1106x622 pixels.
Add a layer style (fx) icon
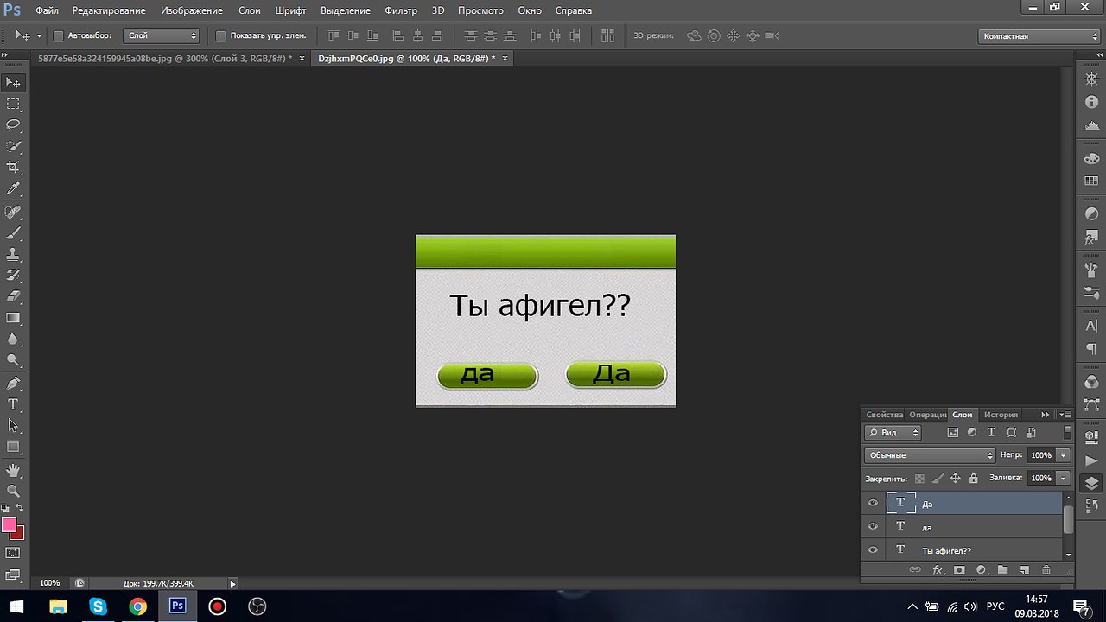[938, 570]
